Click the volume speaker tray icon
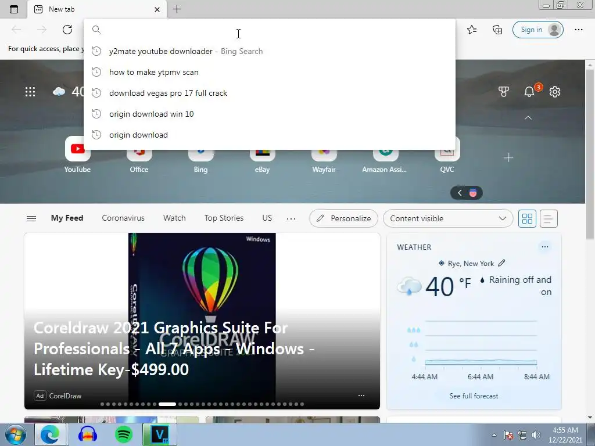Screen dimensions: 595x446 coord(536,435)
